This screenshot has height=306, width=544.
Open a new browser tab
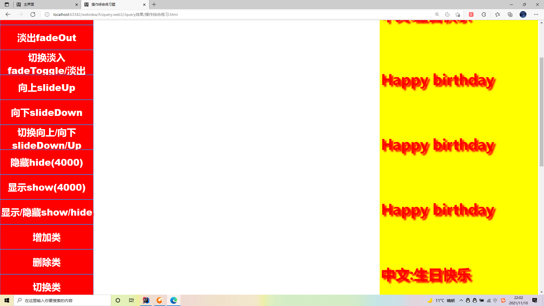coord(154,5)
